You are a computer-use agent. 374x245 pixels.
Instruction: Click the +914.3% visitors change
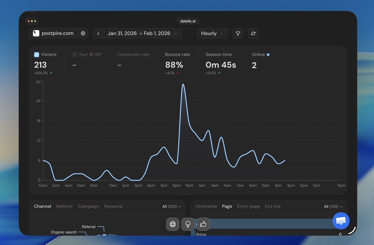pyautogui.click(x=41, y=73)
